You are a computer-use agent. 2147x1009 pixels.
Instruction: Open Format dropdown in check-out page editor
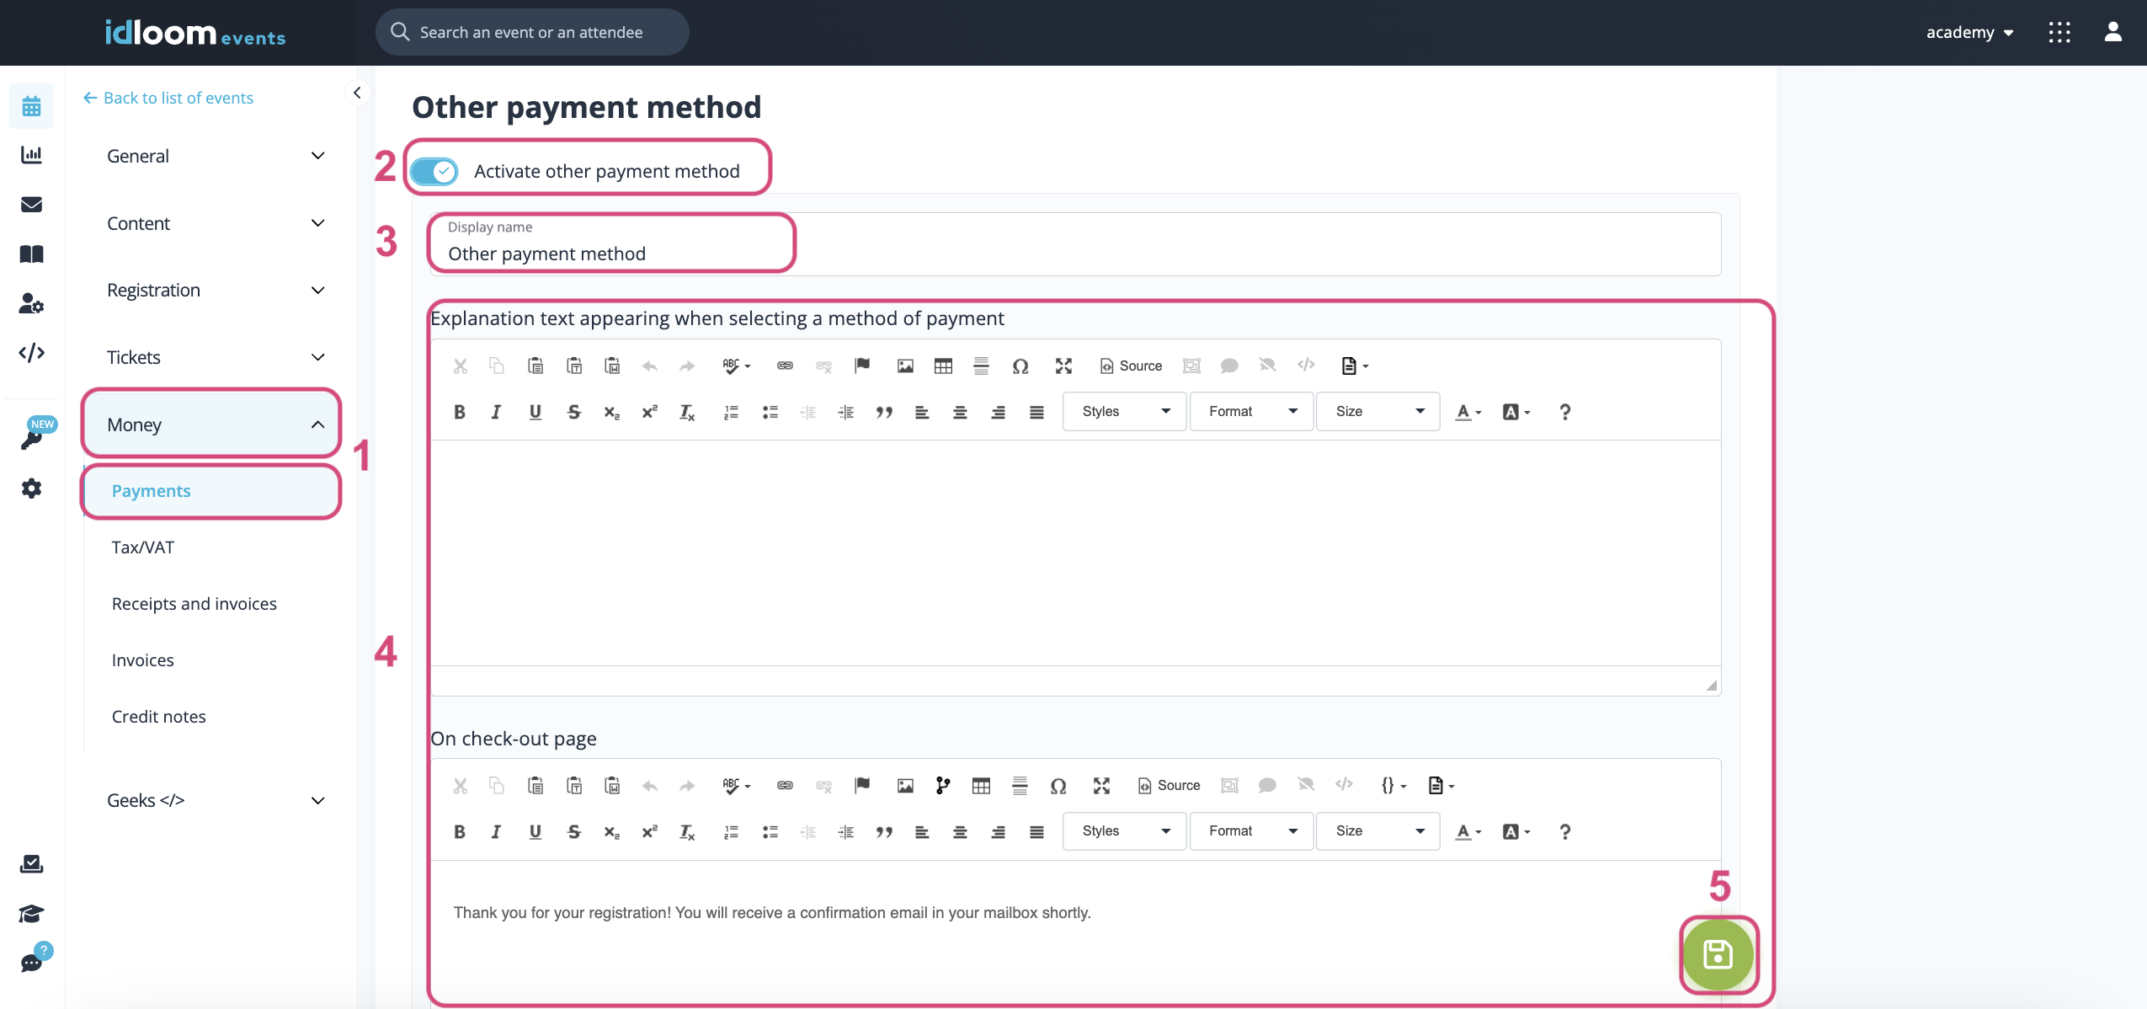(x=1251, y=830)
